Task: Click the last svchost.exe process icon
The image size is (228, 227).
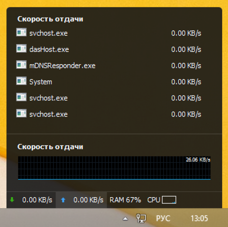Action: click(x=21, y=114)
